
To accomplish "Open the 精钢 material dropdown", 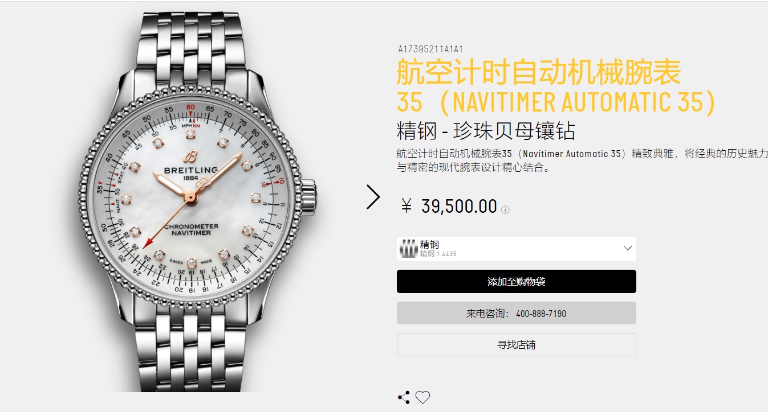I will pyautogui.click(x=517, y=249).
